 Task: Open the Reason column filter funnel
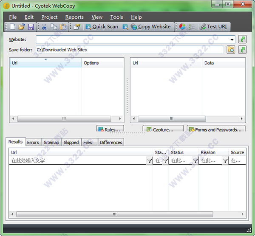(x=225, y=160)
